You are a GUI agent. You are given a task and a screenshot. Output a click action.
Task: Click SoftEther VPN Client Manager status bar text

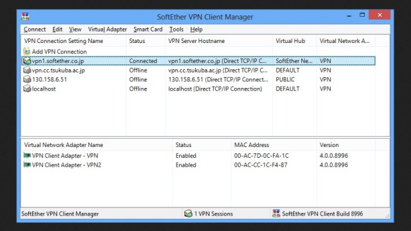60,214
